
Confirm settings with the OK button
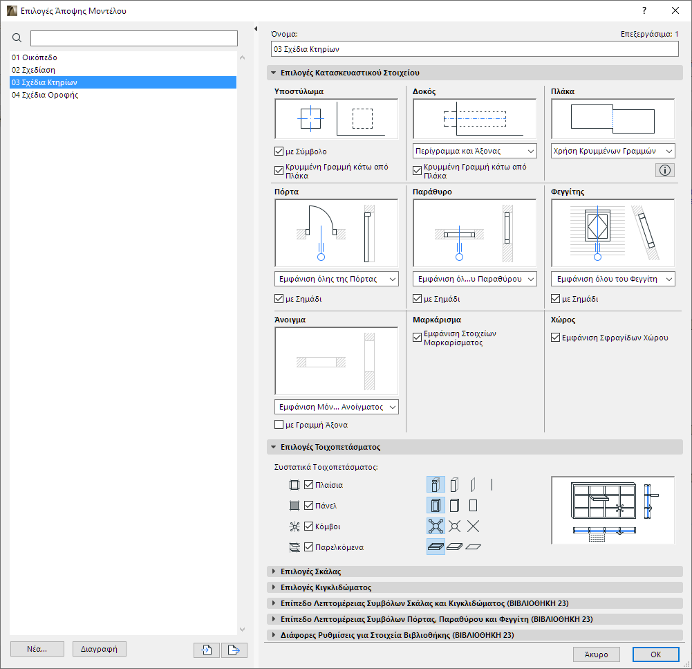pos(655,654)
